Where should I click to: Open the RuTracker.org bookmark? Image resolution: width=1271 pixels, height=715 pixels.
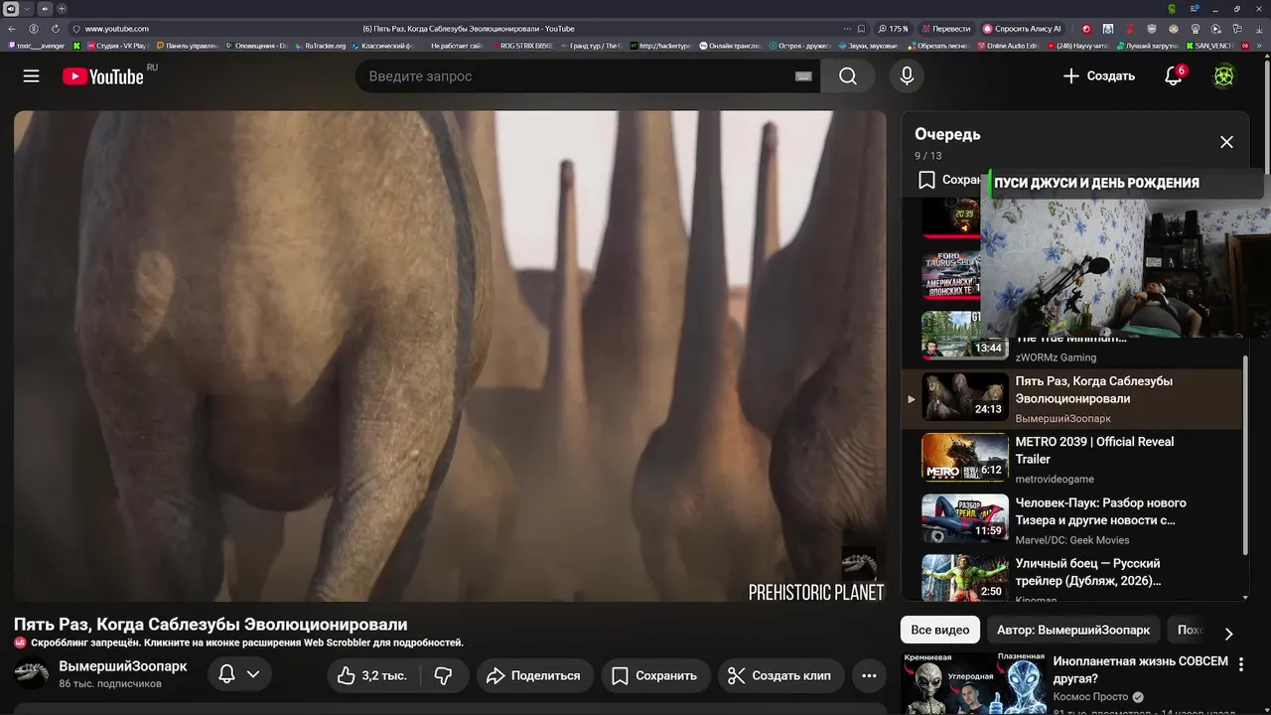click(319, 46)
